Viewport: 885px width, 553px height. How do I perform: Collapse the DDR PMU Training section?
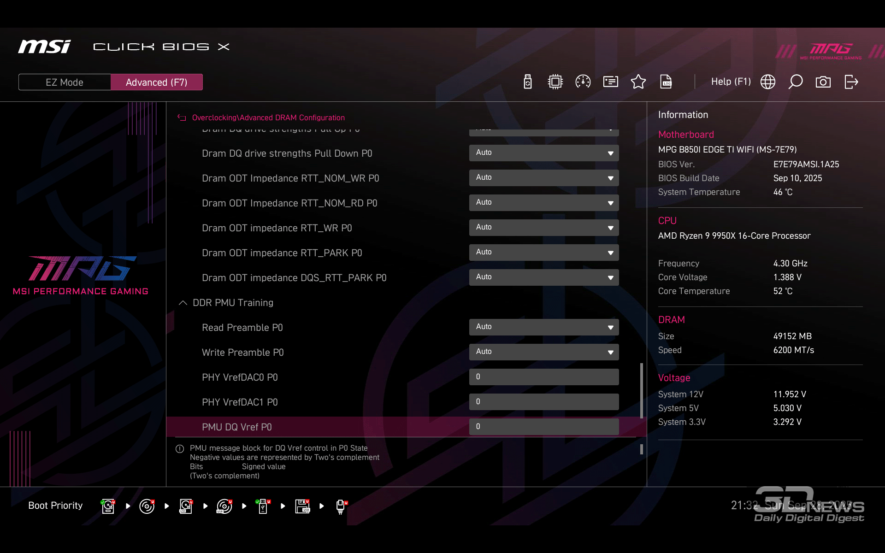[x=183, y=303]
